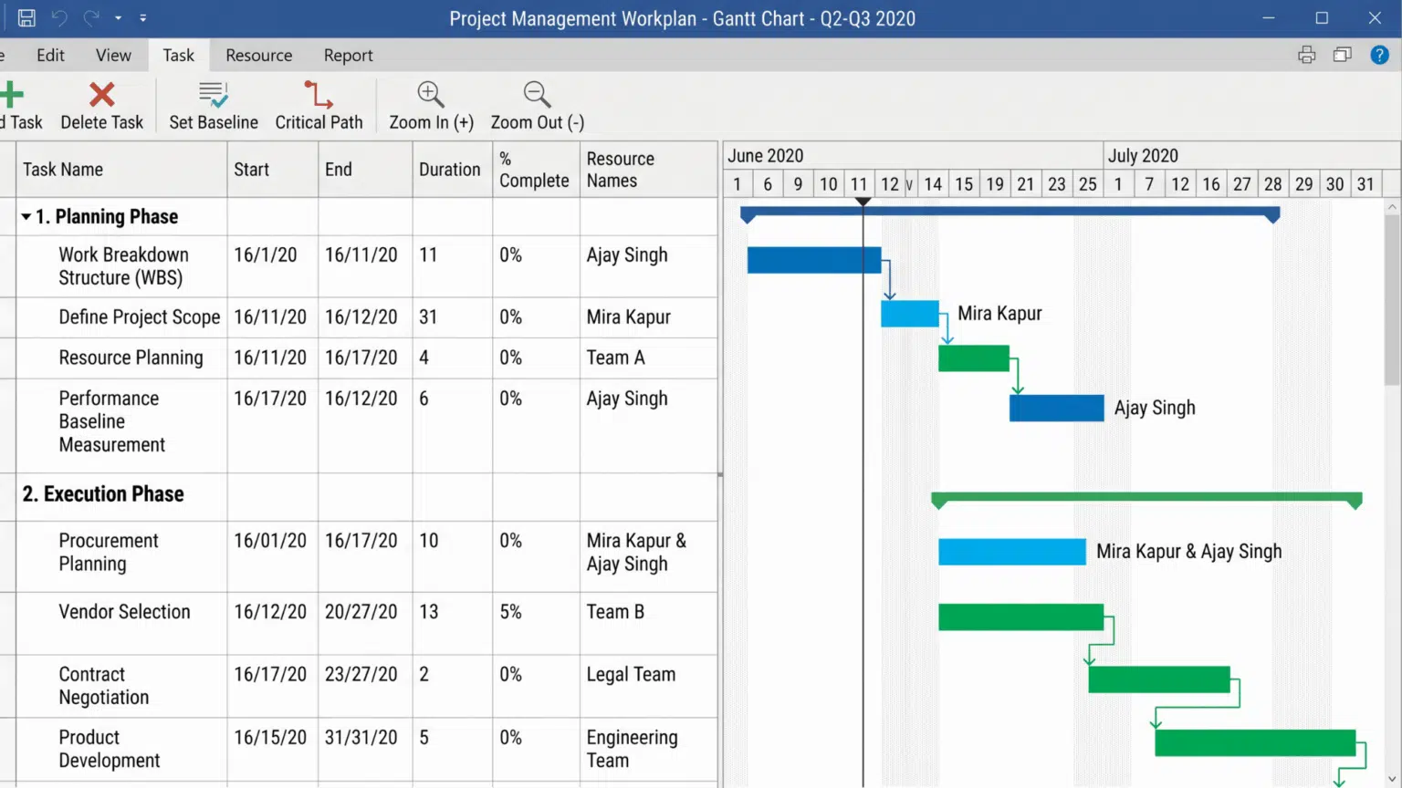Click the Duration column header
The width and height of the screenshot is (1402, 788).
point(452,170)
